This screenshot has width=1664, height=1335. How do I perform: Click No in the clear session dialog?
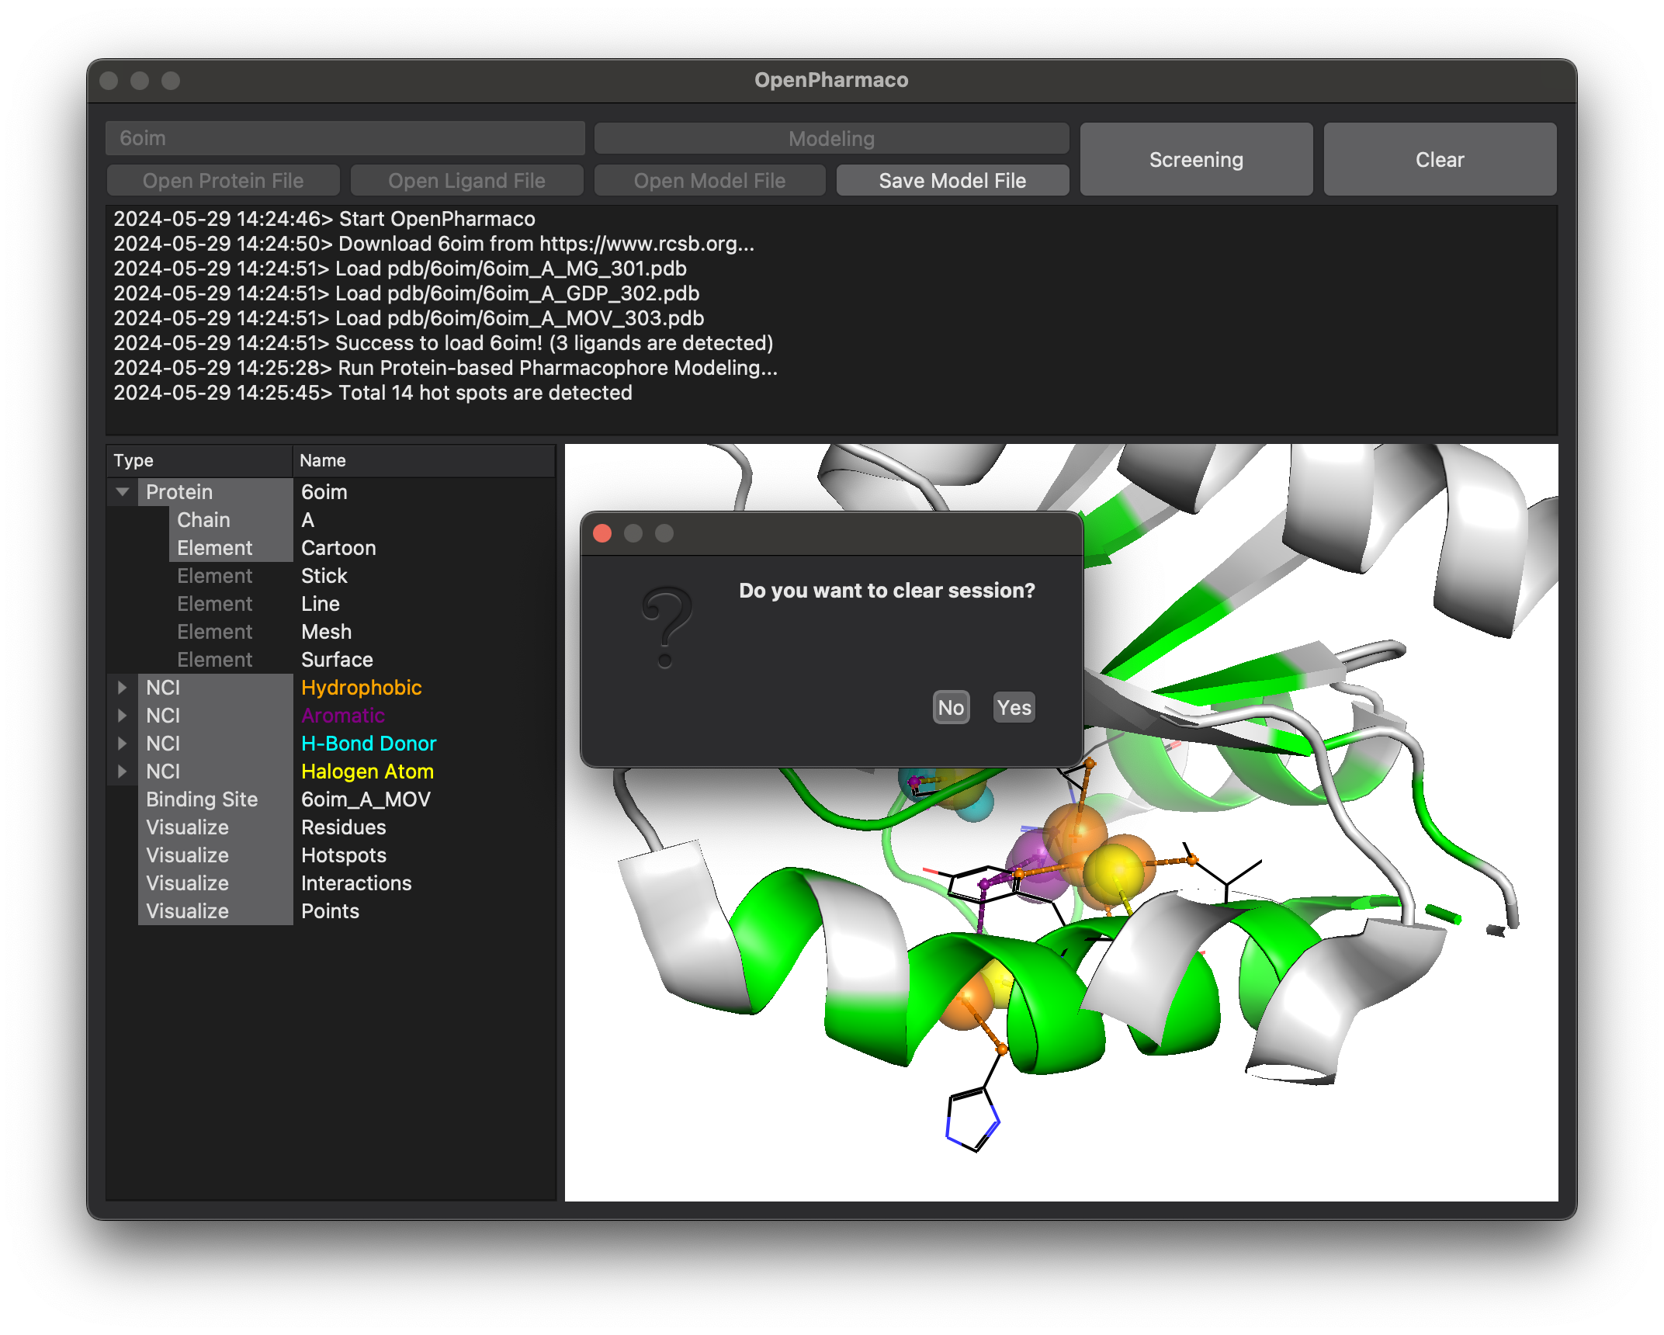point(951,707)
